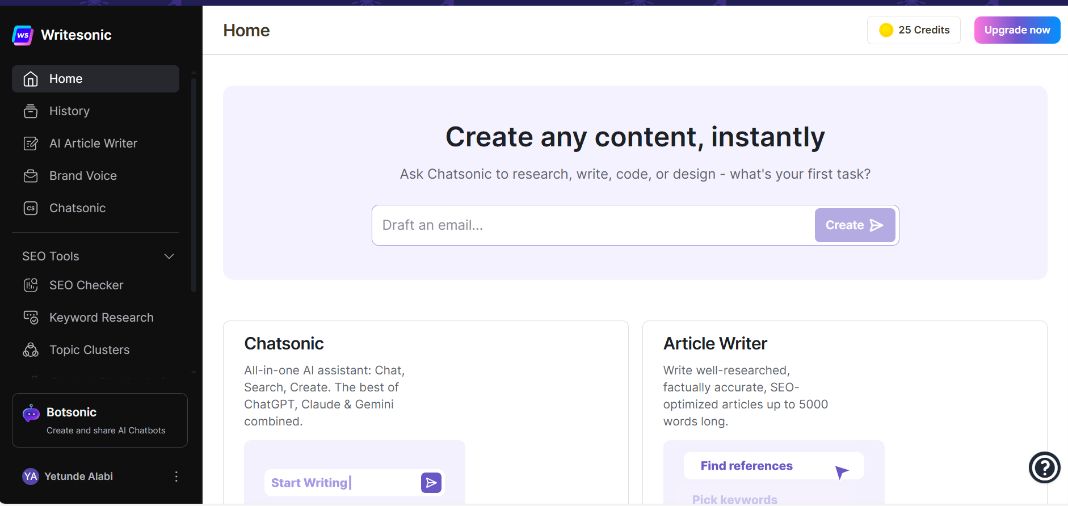
Task: Open the help question mark button
Action: click(x=1045, y=467)
